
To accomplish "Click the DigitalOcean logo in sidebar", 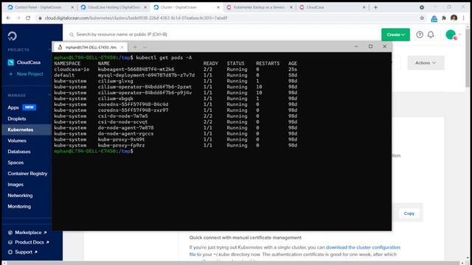I will click(x=13, y=36).
